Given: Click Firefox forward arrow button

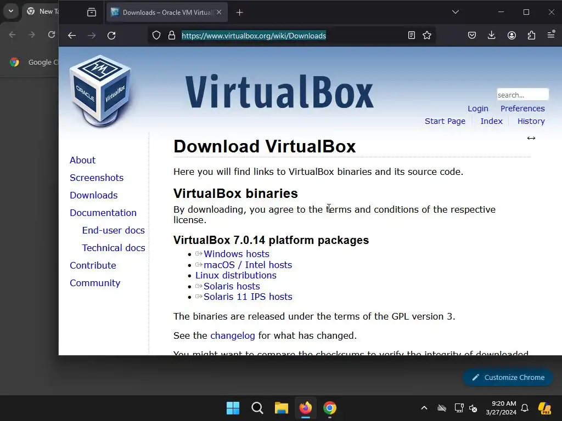Looking at the screenshot, I should point(92,36).
